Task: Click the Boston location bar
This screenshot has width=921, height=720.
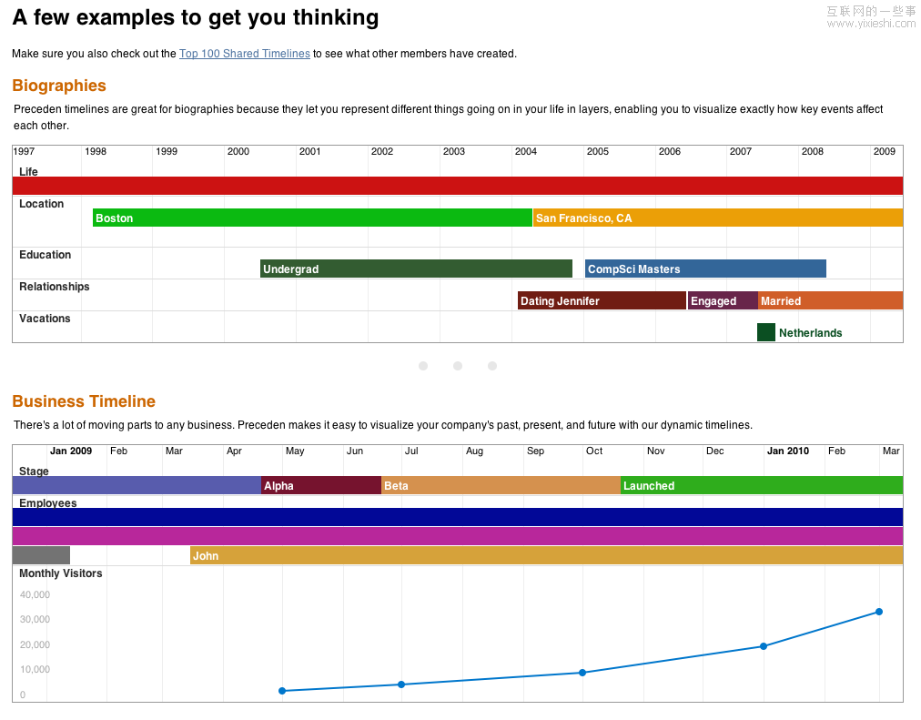Action: 312,218
